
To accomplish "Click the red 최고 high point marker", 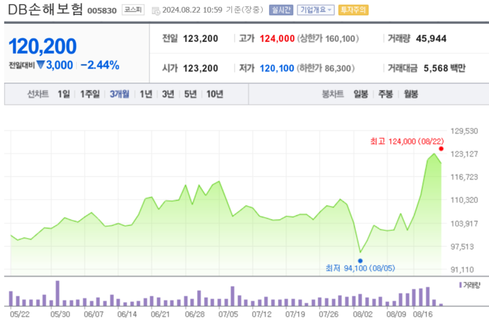I will [x=441, y=149].
